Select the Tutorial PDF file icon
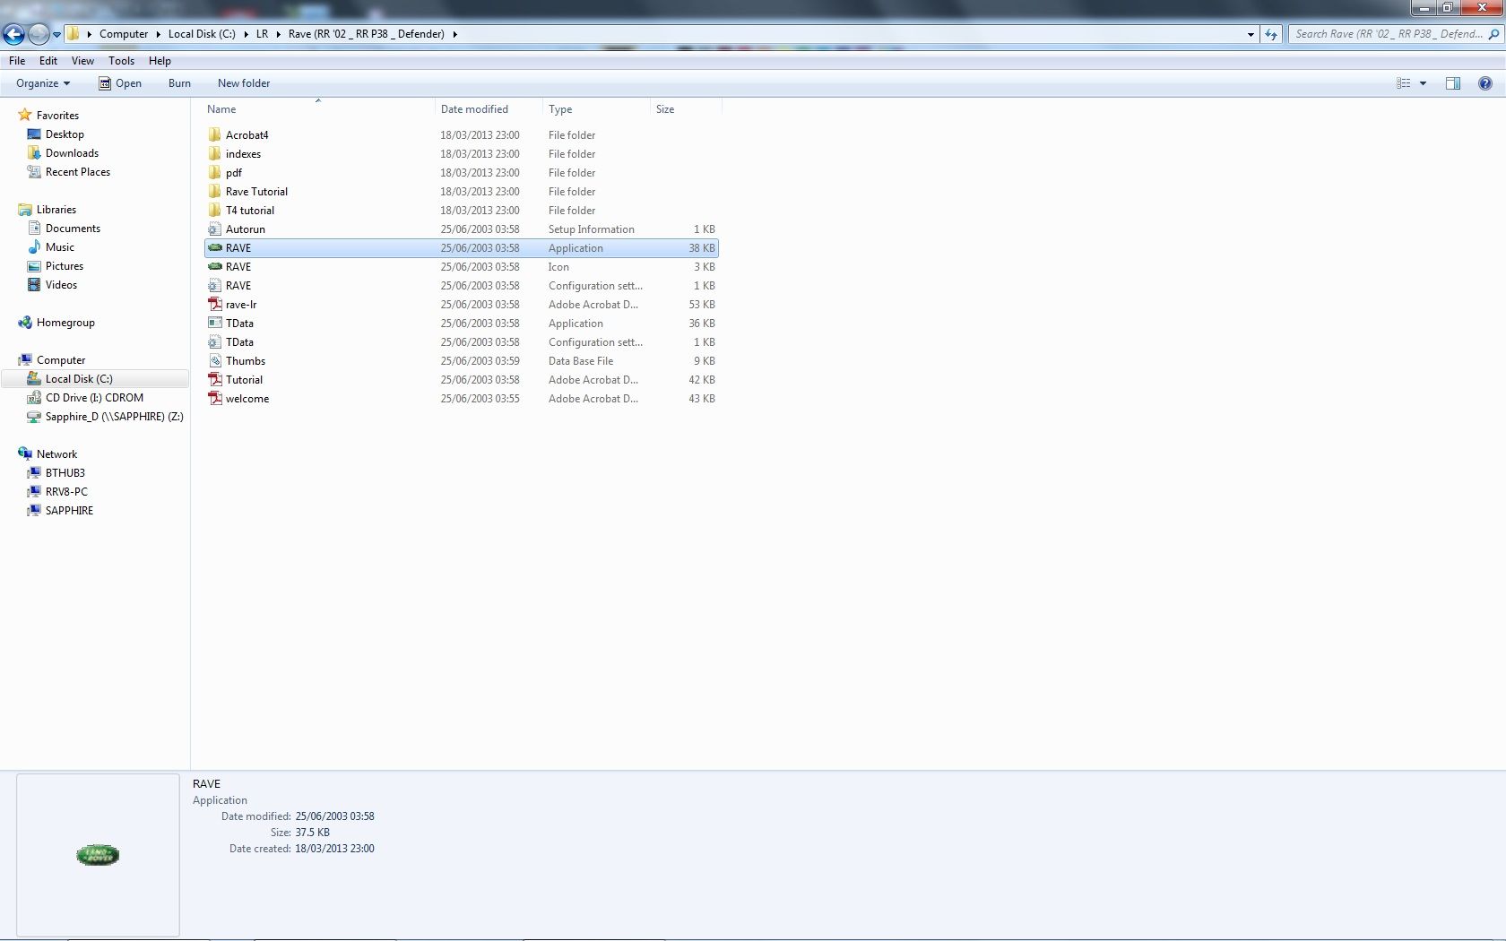 (214, 380)
